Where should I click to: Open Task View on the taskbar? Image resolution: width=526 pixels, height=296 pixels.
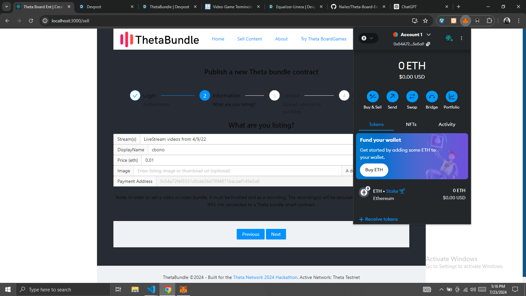[x=118, y=289]
